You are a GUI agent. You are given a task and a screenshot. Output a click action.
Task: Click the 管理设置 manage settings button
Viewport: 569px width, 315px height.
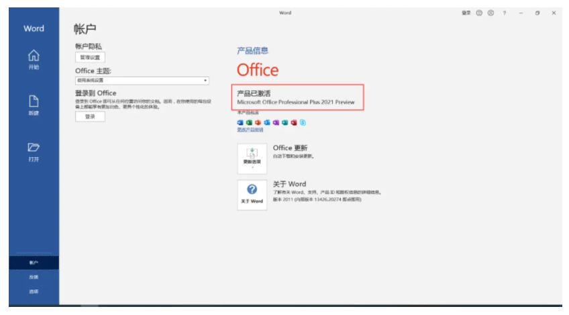coord(90,57)
